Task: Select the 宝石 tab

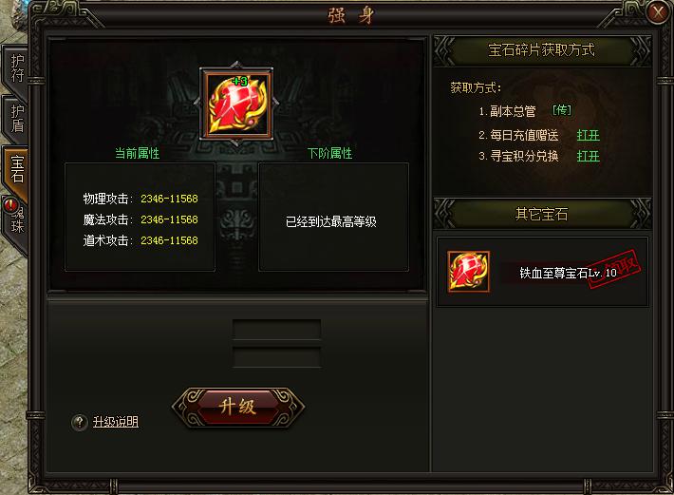Action: tap(16, 170)
